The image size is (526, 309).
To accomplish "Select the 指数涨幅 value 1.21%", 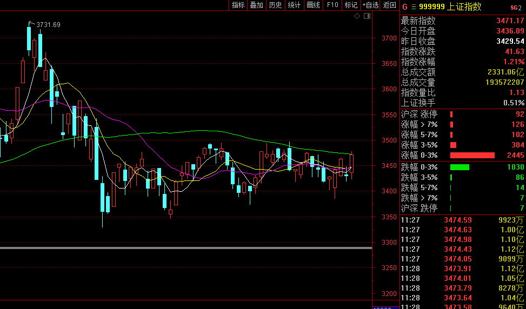I will coord(514,62).
